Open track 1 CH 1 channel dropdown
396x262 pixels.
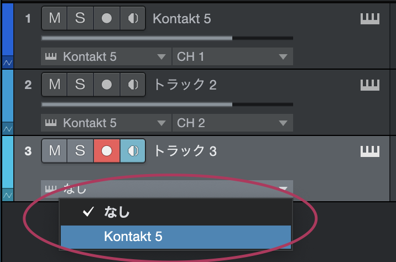tap(232, 57)
